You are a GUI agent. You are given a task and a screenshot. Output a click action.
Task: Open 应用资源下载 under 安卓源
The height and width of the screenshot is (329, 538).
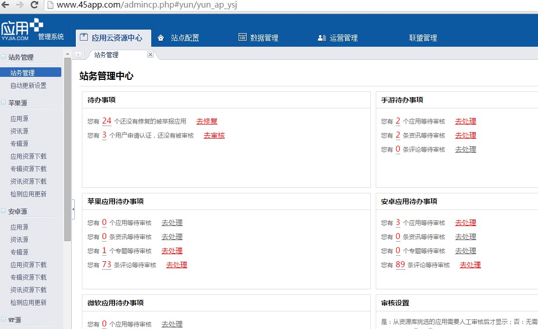[28, 265]
